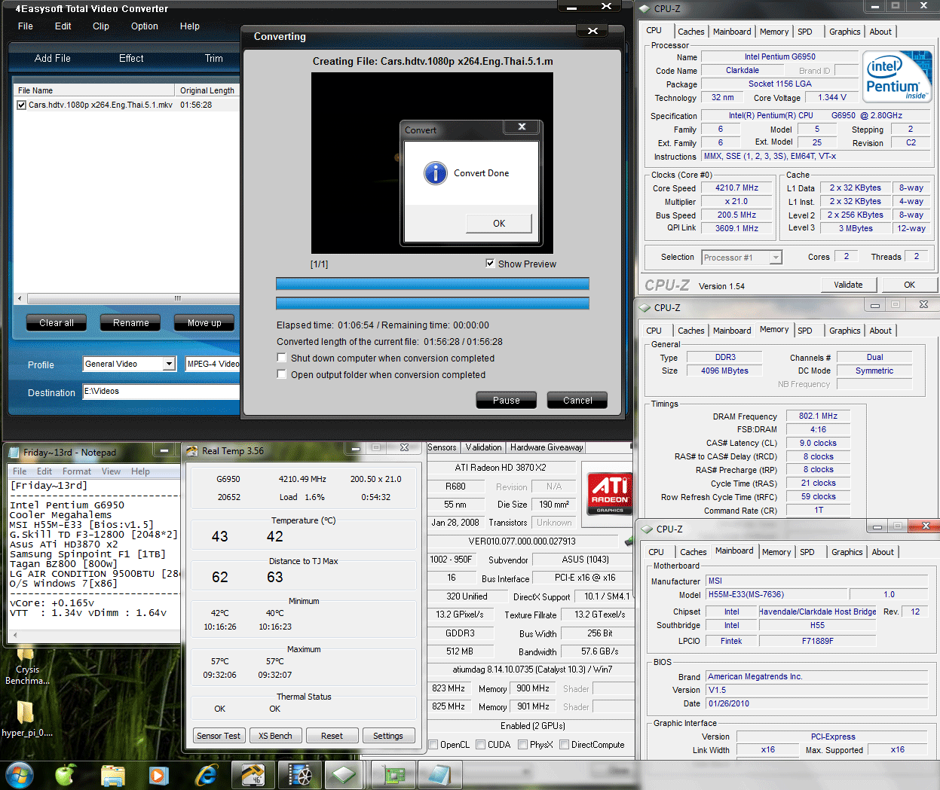
Task: Switch to Caches tab in top CPU-Z window
Action: (691, 32)
